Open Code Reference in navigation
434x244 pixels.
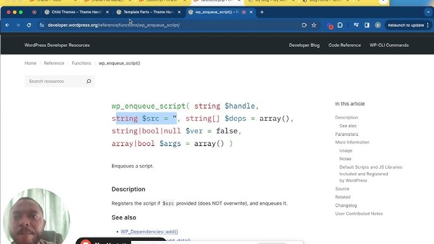pos(345,45)
